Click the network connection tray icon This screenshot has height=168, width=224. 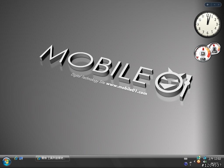coord(205,158)
